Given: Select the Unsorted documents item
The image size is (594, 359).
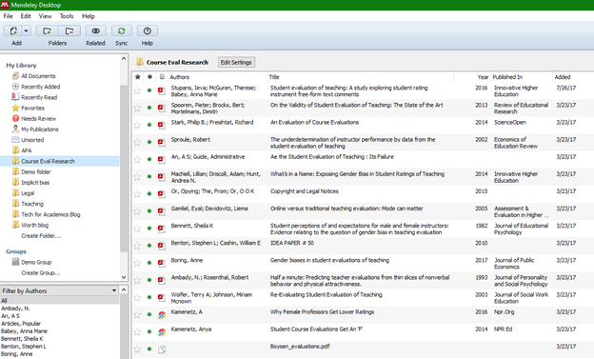Looking at the screenshot, I should [x=32, y=140].
